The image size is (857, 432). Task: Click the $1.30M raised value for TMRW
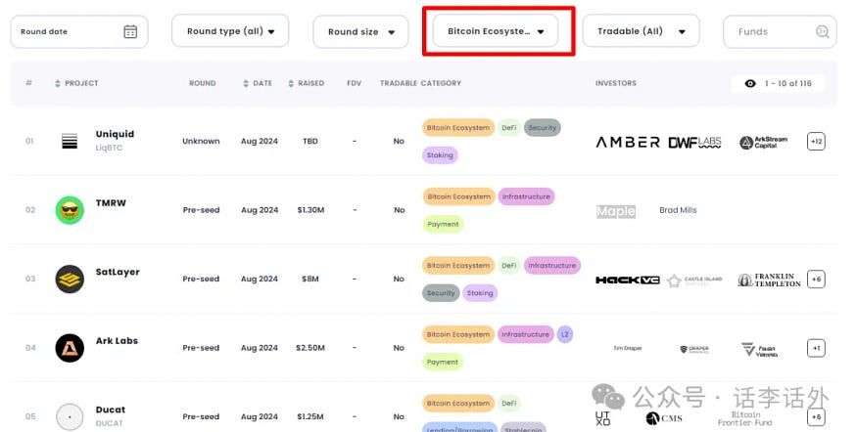point(310,210)
